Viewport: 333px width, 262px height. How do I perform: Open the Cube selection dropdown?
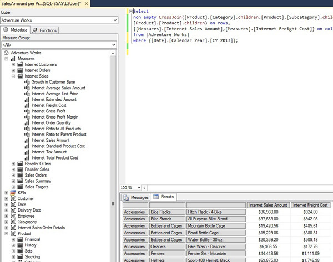click(114, 20)
